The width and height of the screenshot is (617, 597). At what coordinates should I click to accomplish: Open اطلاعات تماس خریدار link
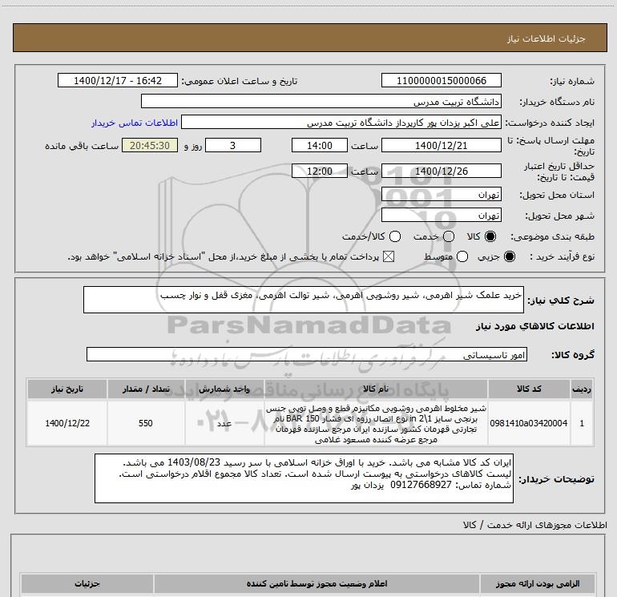point(135,123)
